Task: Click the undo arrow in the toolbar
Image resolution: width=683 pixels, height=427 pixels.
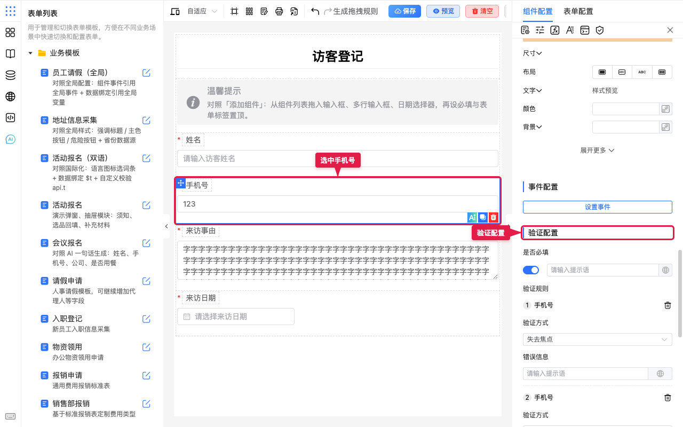Action: point(315,11)
